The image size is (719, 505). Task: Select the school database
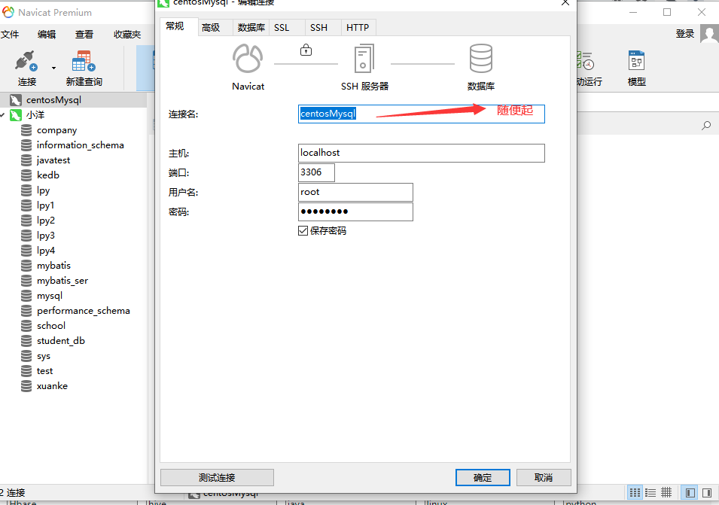(51, 326)
